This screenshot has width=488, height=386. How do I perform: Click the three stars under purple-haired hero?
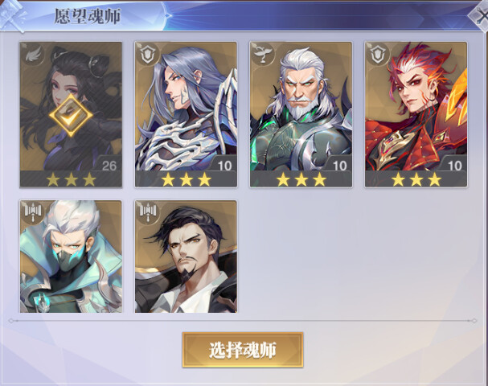pos(186,179)
